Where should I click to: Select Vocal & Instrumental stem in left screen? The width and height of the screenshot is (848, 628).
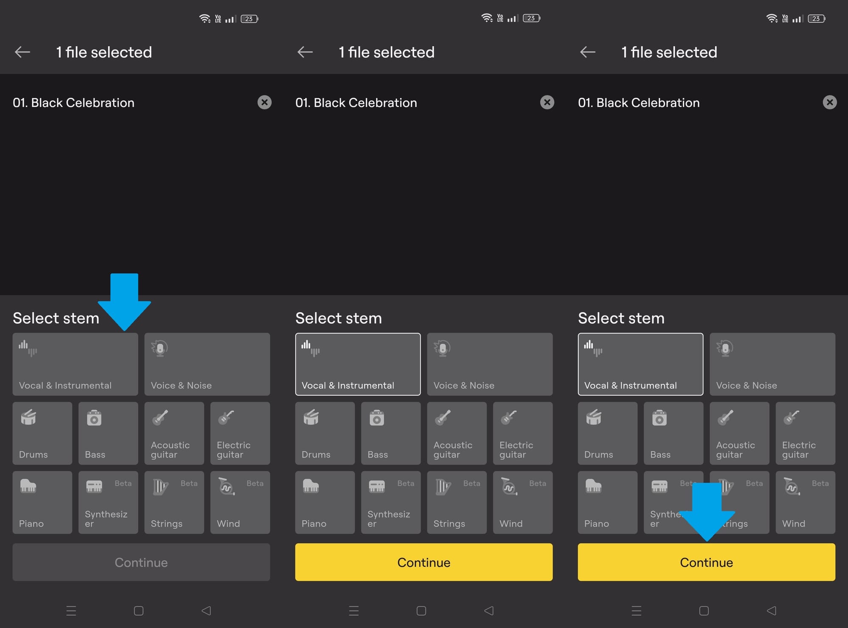(x=75, y=364)
